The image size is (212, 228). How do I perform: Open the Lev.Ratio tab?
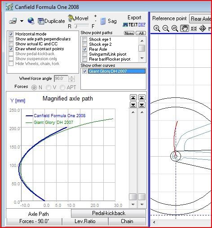[x=85, y=221]
